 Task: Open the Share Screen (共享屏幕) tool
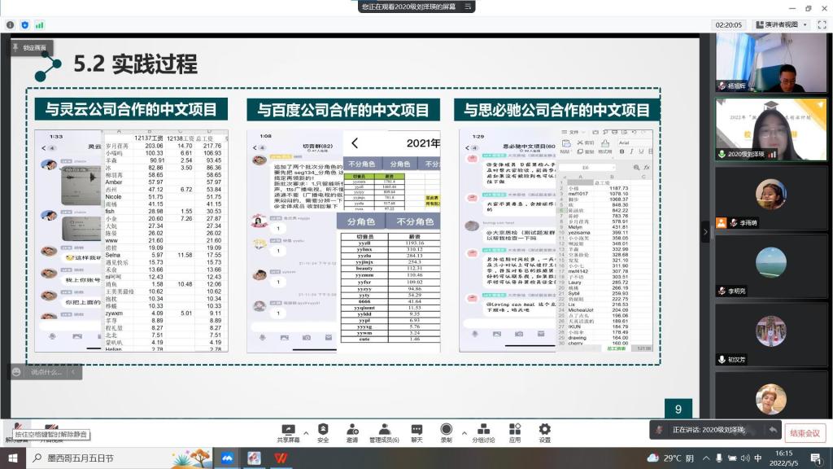[x=287, y=432]
